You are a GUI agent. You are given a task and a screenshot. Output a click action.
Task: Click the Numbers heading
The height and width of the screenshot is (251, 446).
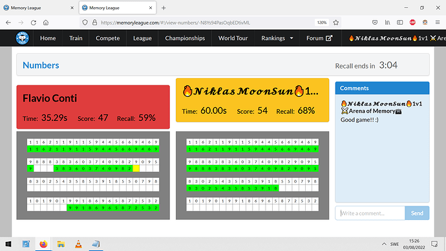pos(41,65)
